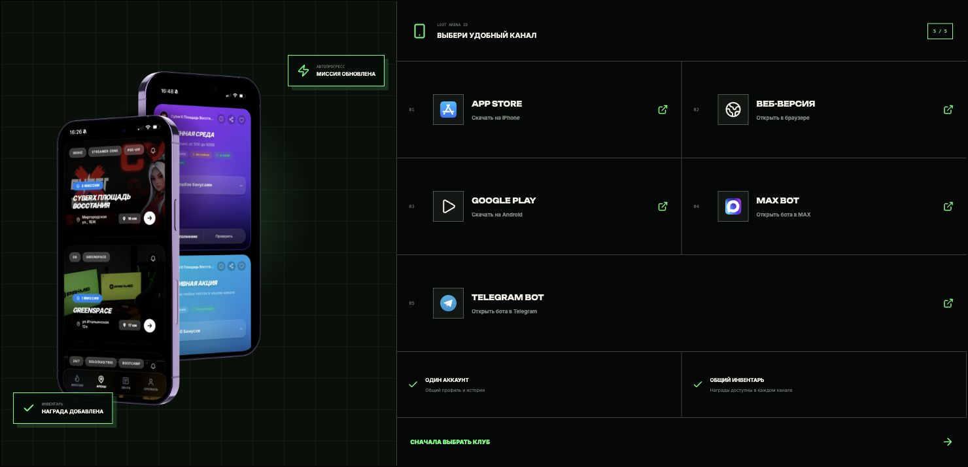Click Сначала выбрать клуб link
Image resolution: width=968 pixels, height=467 pixels.
[x=450, y=442]
